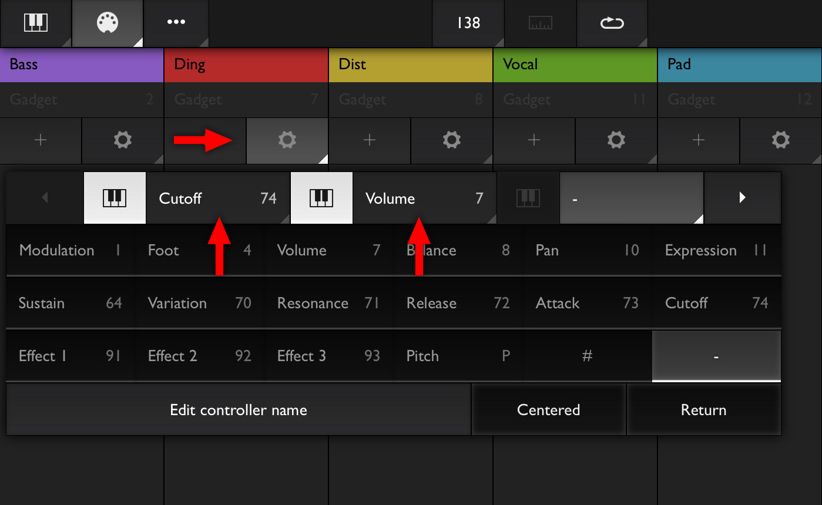Go to previous controllers with left arrow

[45, 198]
